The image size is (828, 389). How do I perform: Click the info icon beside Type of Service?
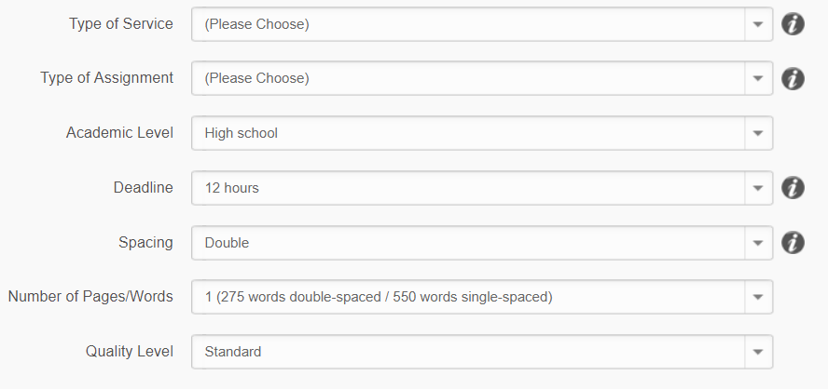click(792, 24)
